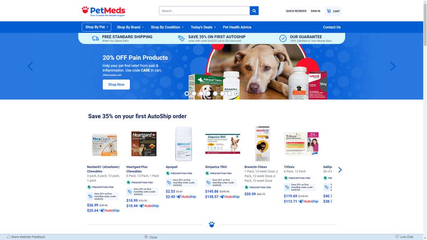Open Today's Deals menu

203,27
